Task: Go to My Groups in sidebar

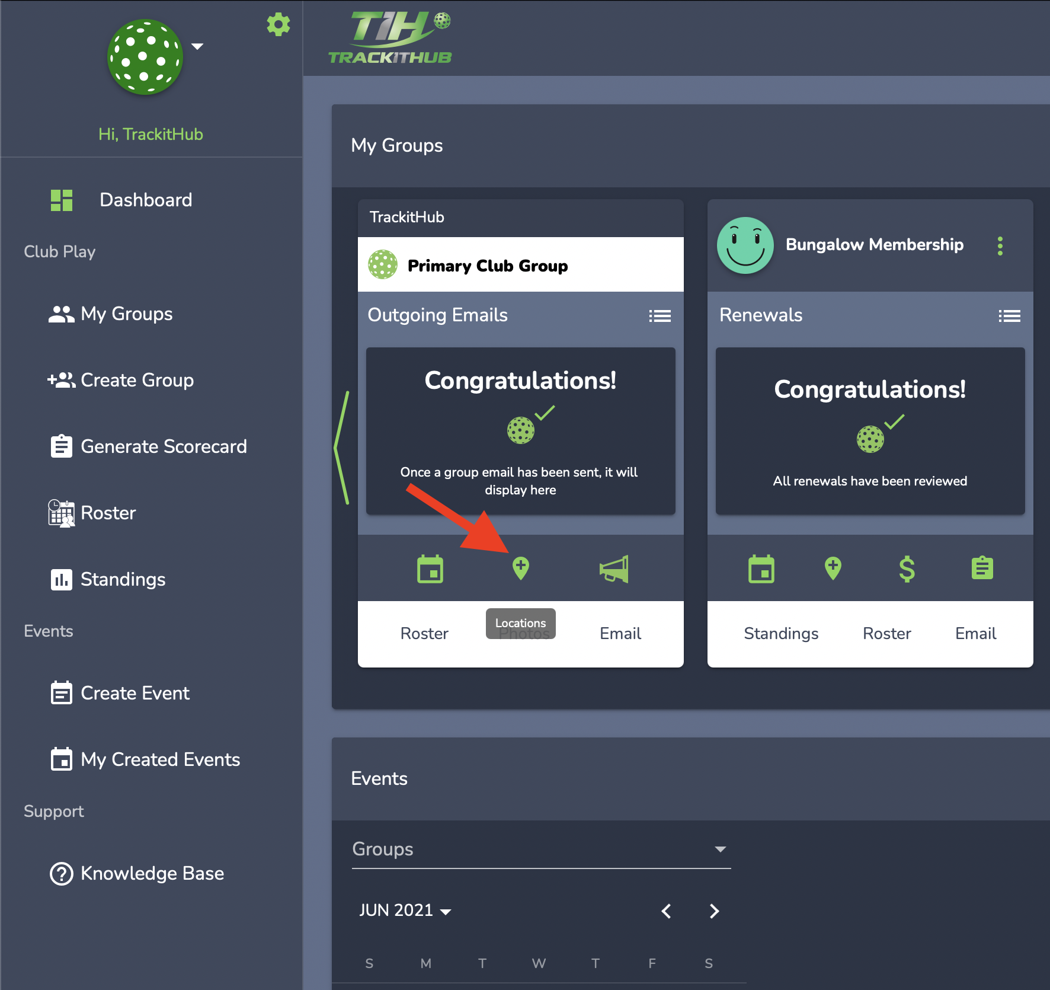Action: (x=127, y=314)
